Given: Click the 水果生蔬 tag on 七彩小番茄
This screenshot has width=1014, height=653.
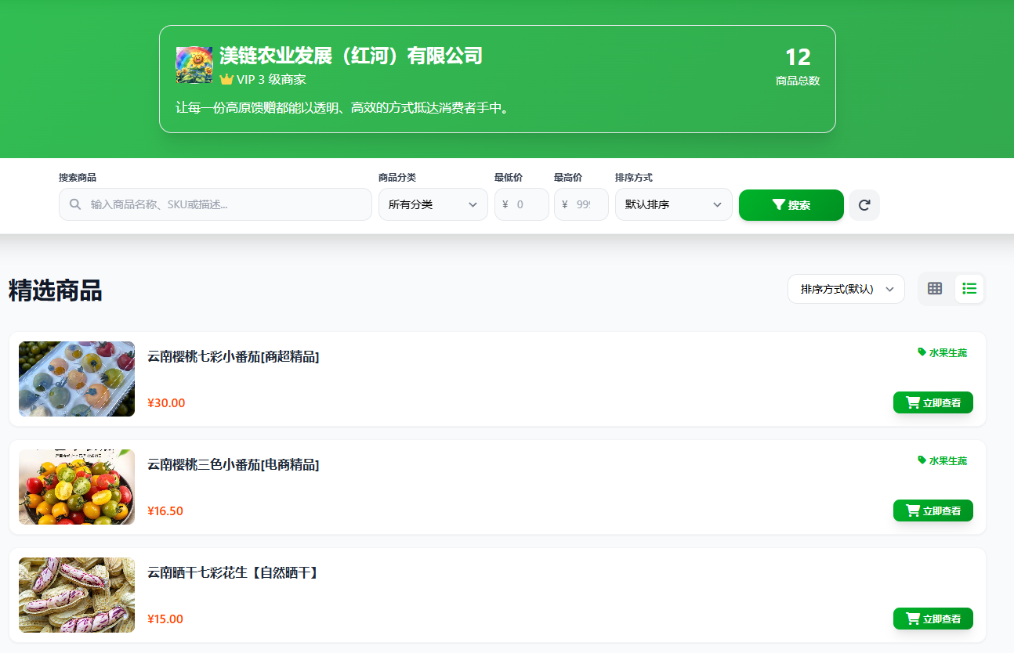Looking at the screenshot, I should tap(942, 353).
